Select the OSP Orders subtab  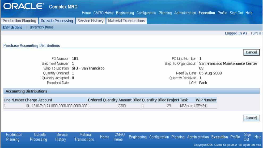pos(12,27)
